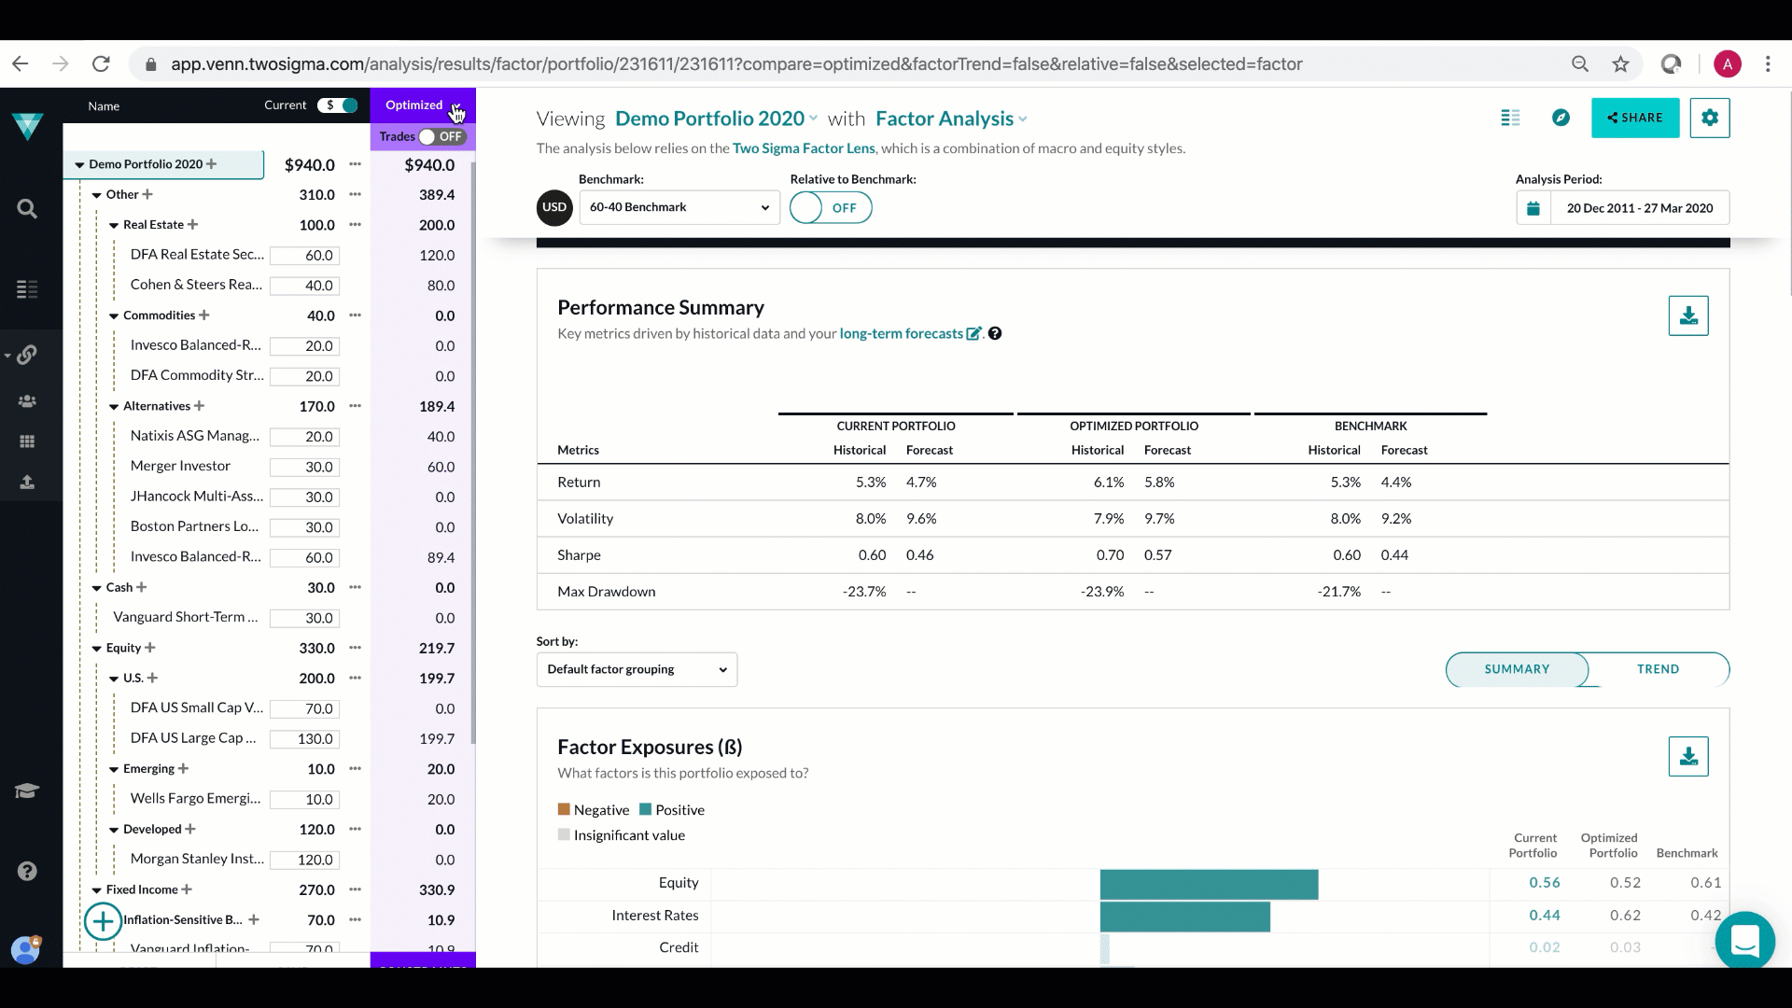Bookmark this page with the star
Screen dimensions: 1792x1008
pyautogui.click(x=1620, y=63)
